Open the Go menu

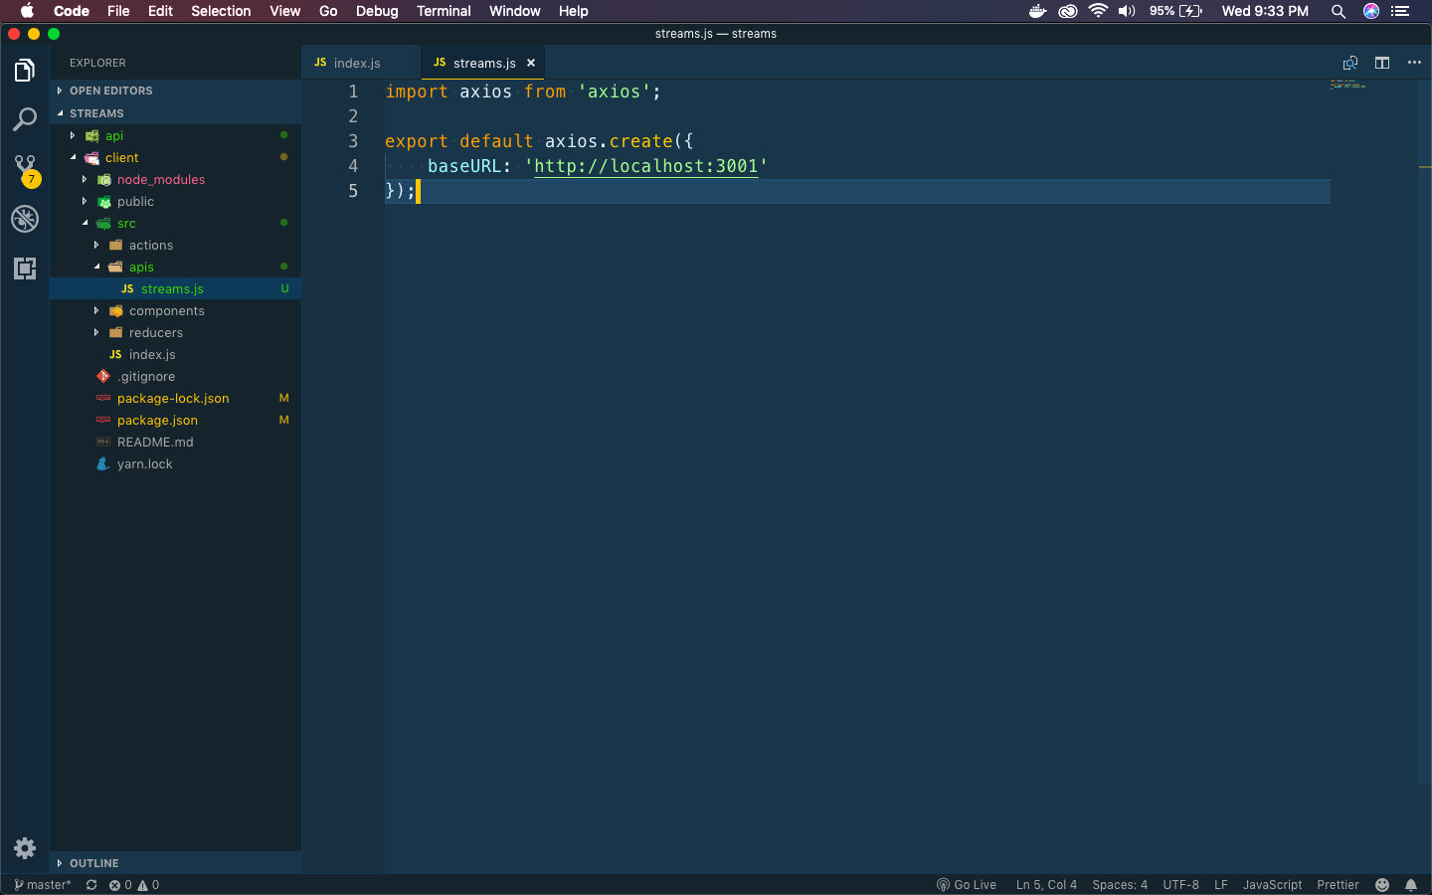coord(328,11)
